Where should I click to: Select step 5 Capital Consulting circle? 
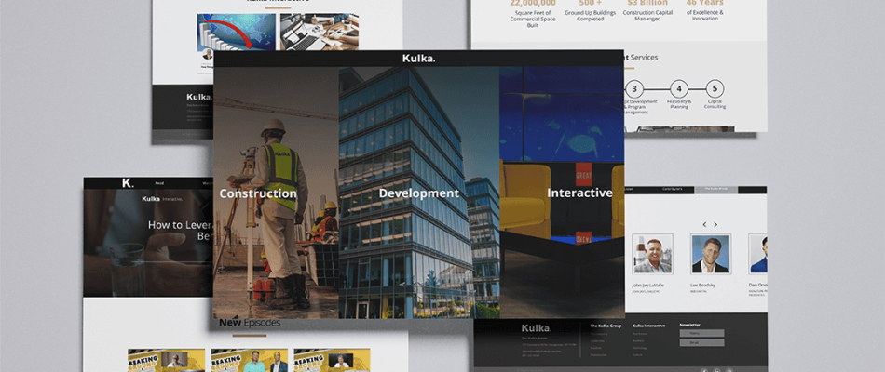click(715, 88)
